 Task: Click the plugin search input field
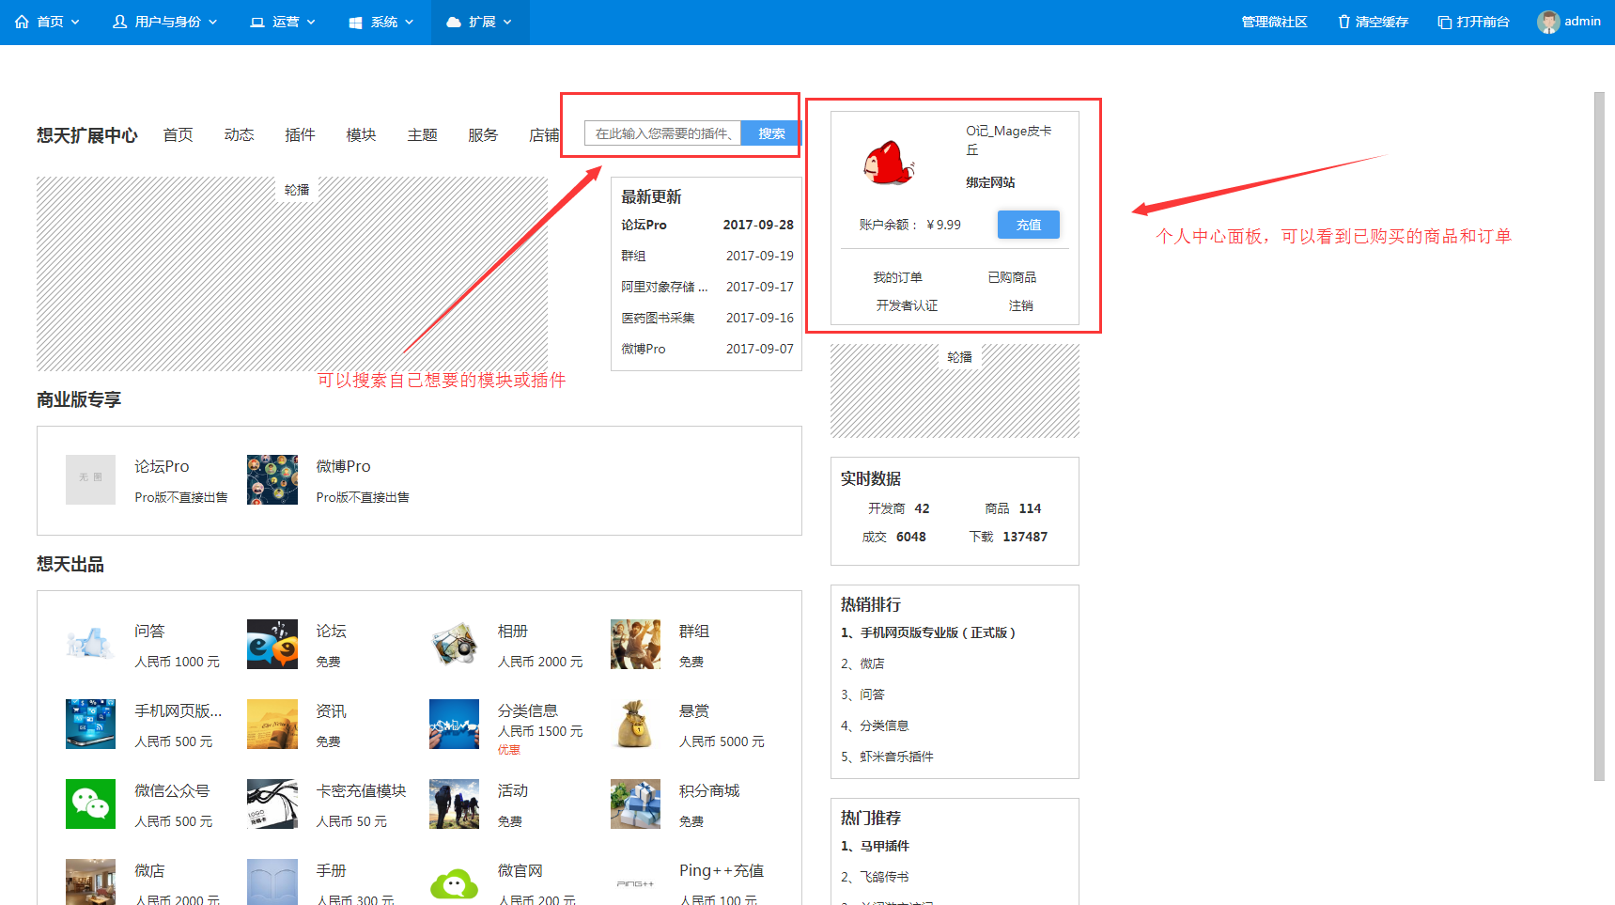click(x=662, y=133)
